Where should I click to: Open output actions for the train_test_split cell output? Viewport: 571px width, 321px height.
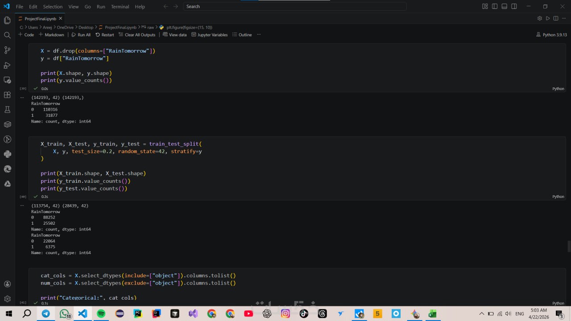22,206
